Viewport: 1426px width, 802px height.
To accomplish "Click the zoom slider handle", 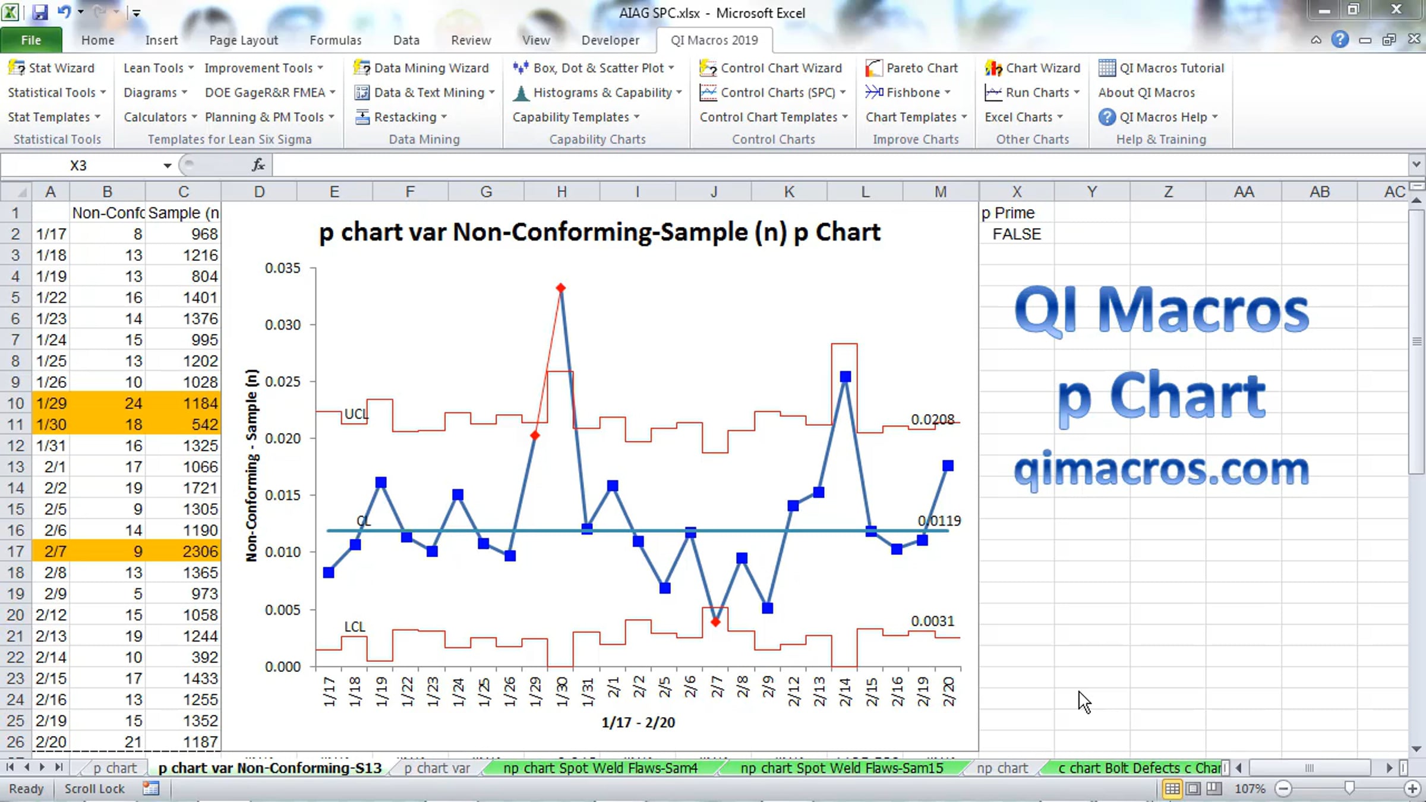I will tap(1349, 788).
